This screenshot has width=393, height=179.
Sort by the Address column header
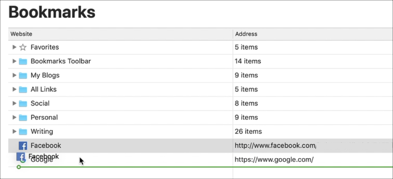click(313, 34)
